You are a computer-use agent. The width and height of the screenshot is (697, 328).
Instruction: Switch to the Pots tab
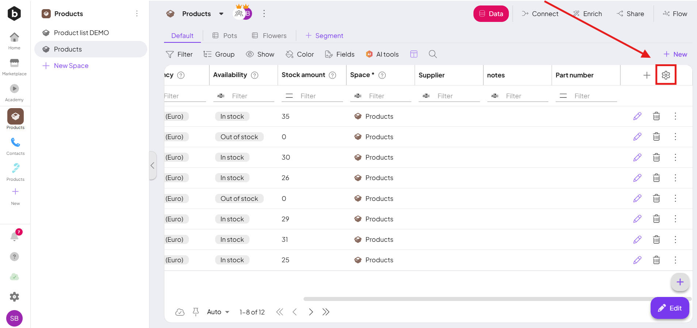(x=225, y=35)
